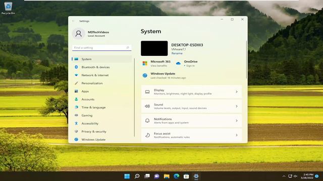Screen dimensions: 323x181
Task: Click the Focus assist moon icon
Action: pyautogui.click(x=147, y=135)
